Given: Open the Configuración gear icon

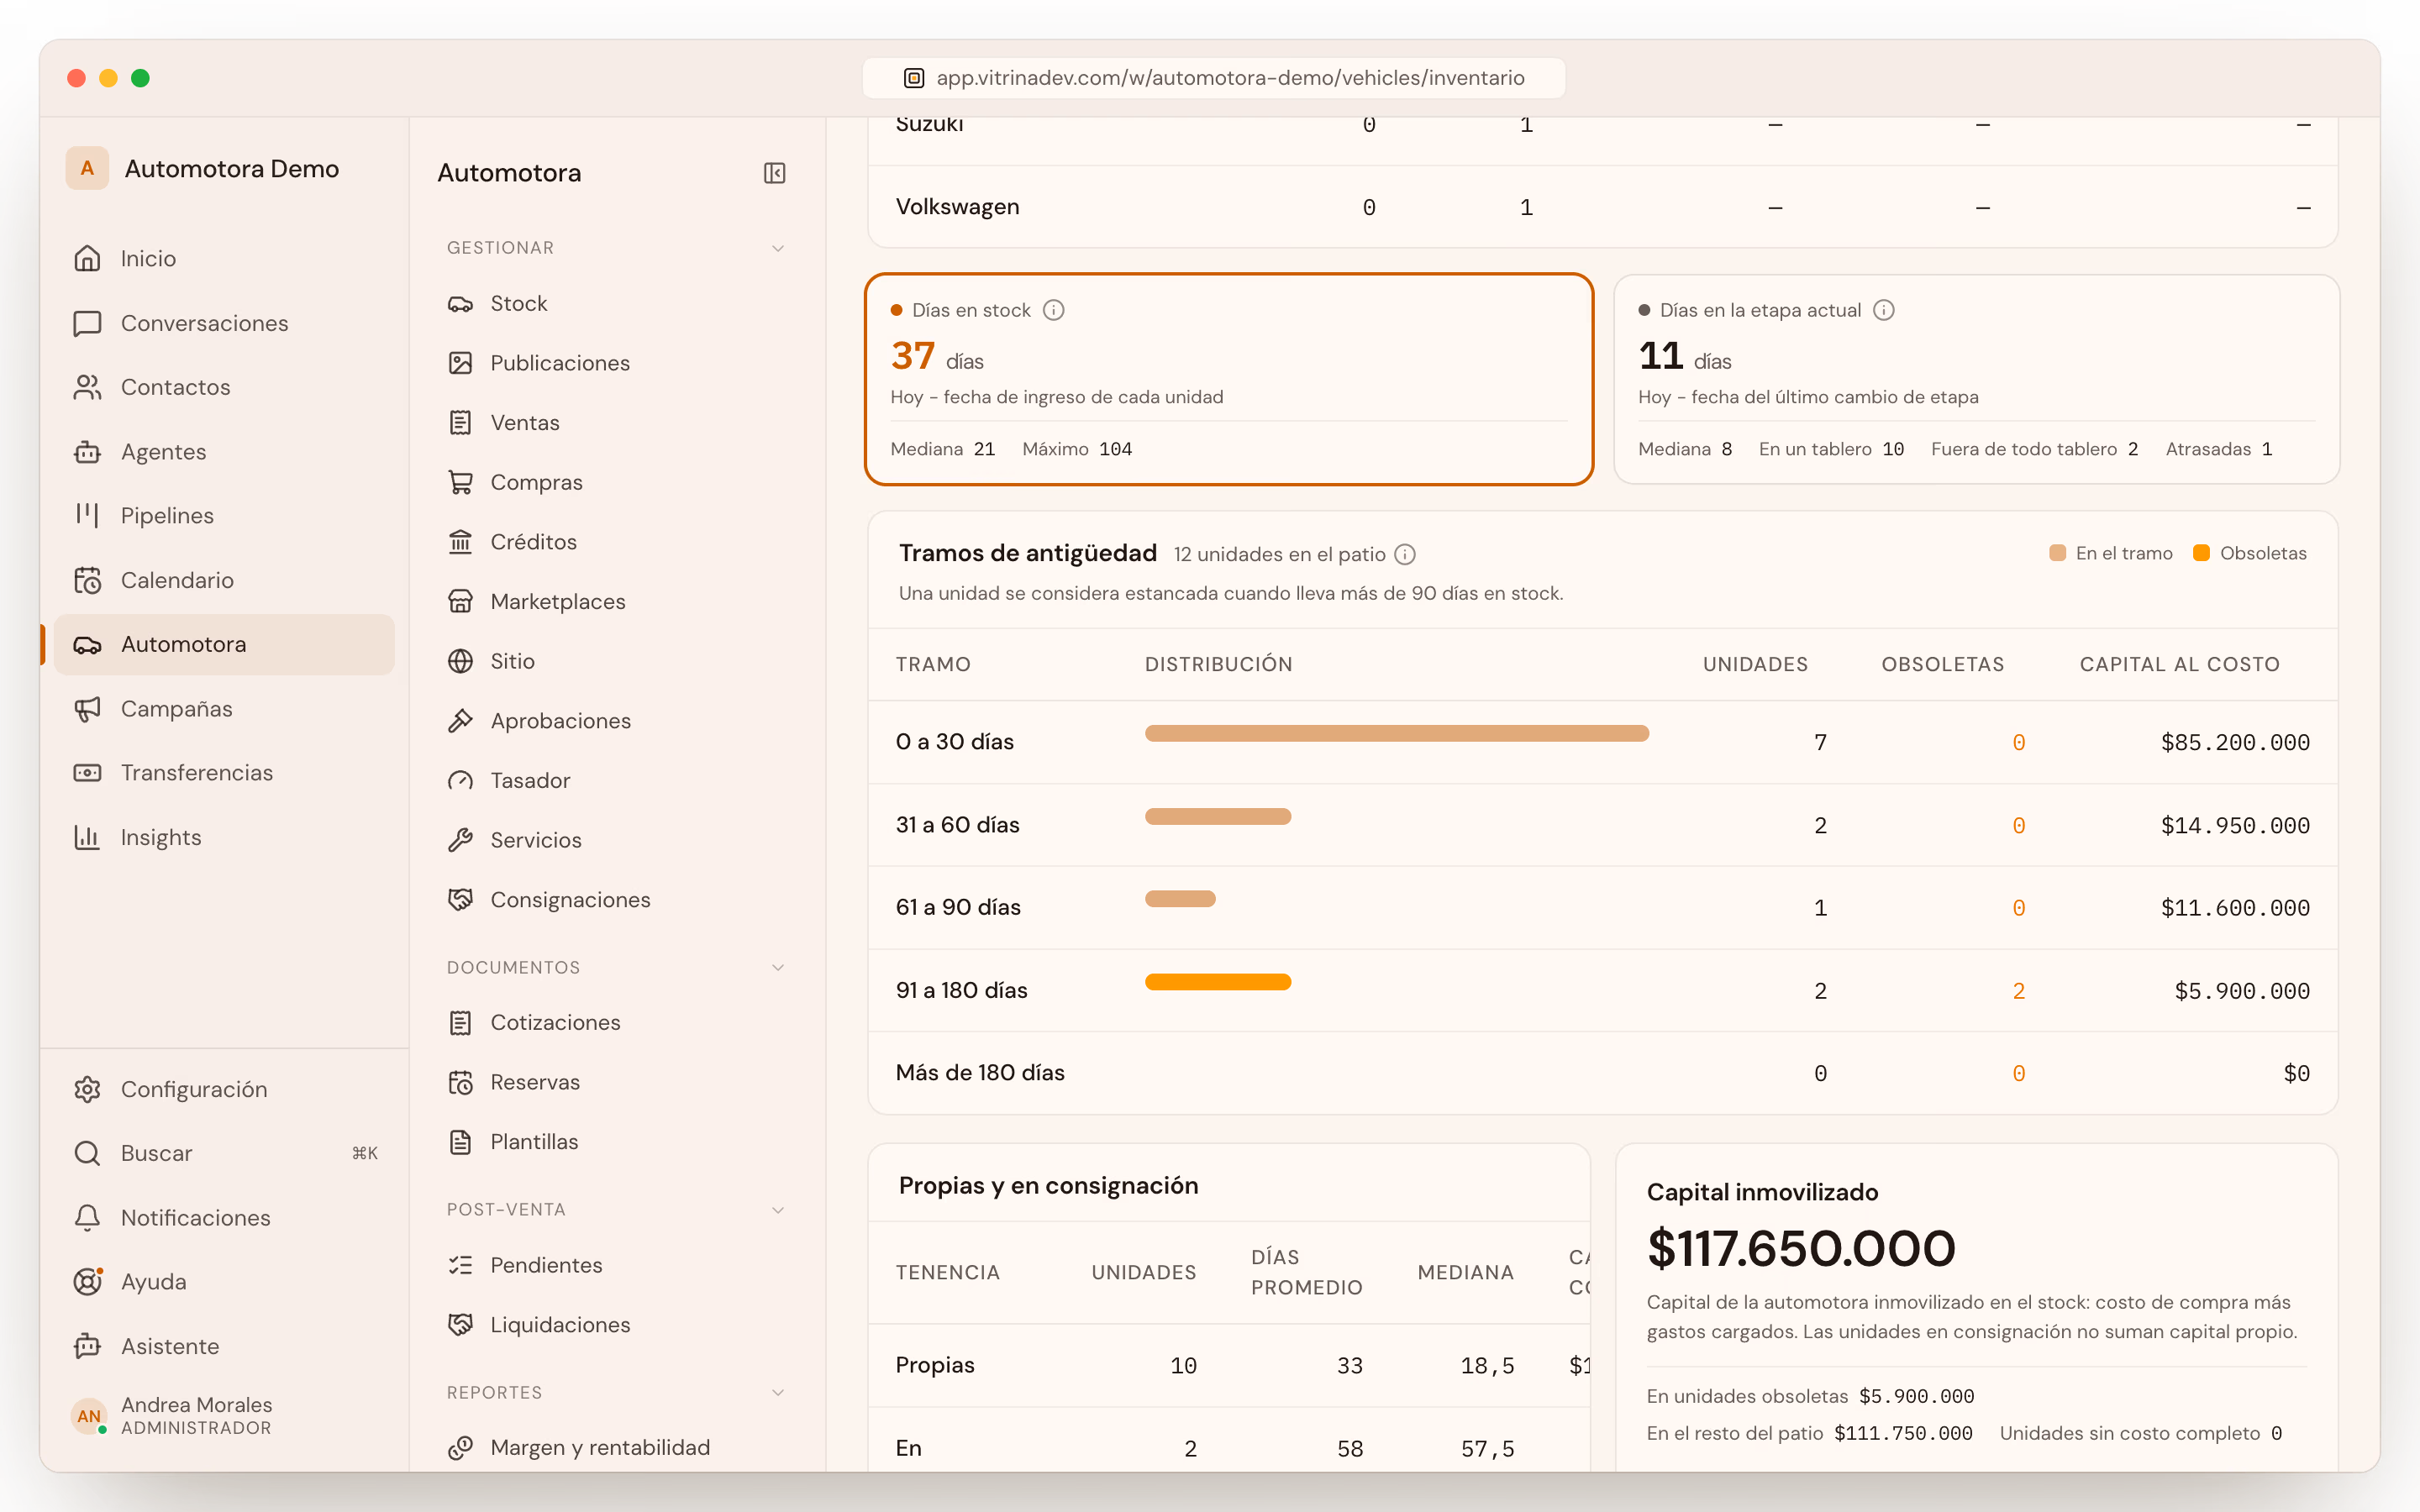Looking at the screenshot, I should click(87, 1089).
